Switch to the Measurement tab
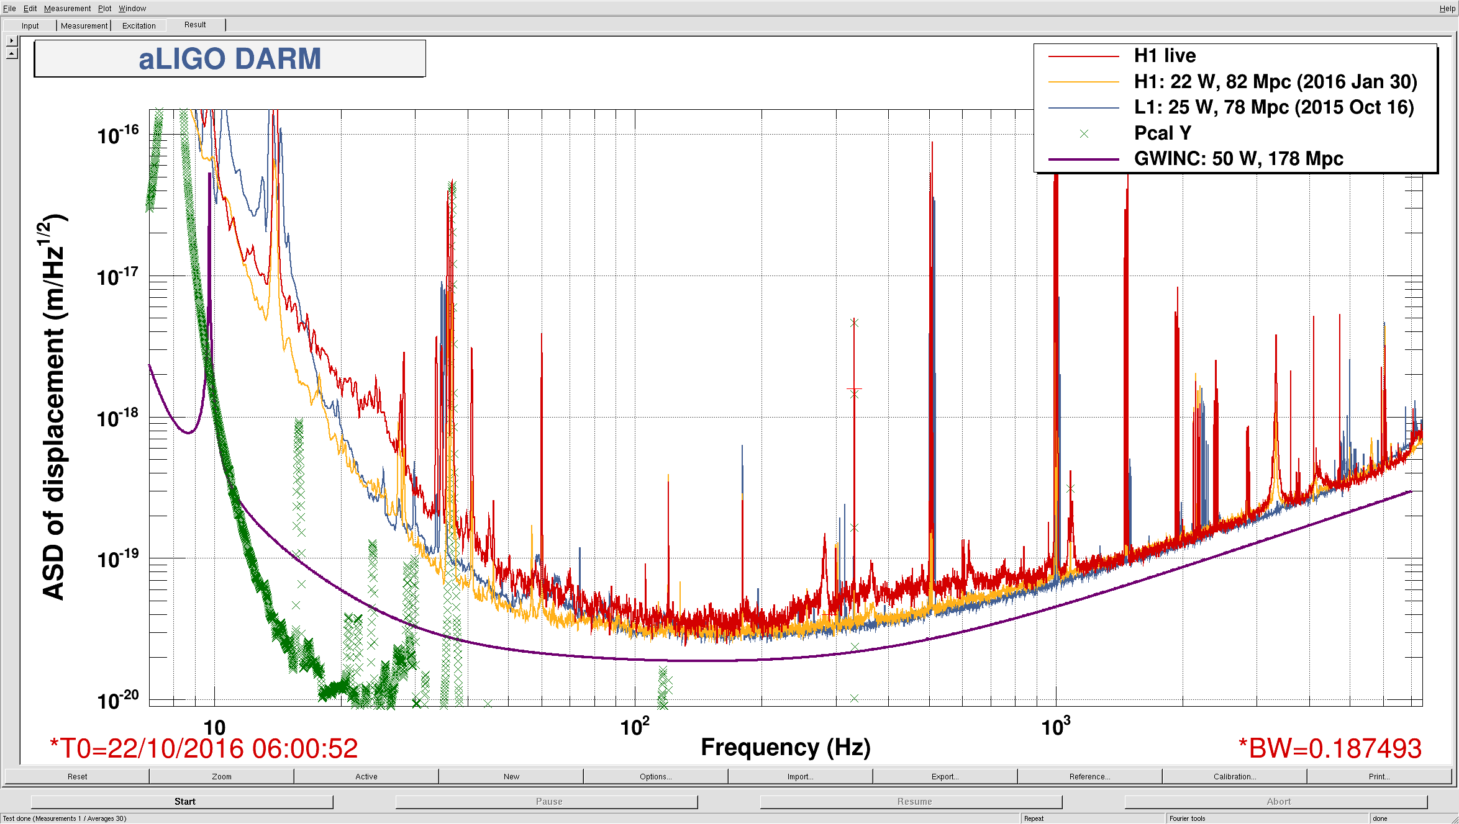The height and width of the screenshot is (824, 1459). [x=84, y=25]
